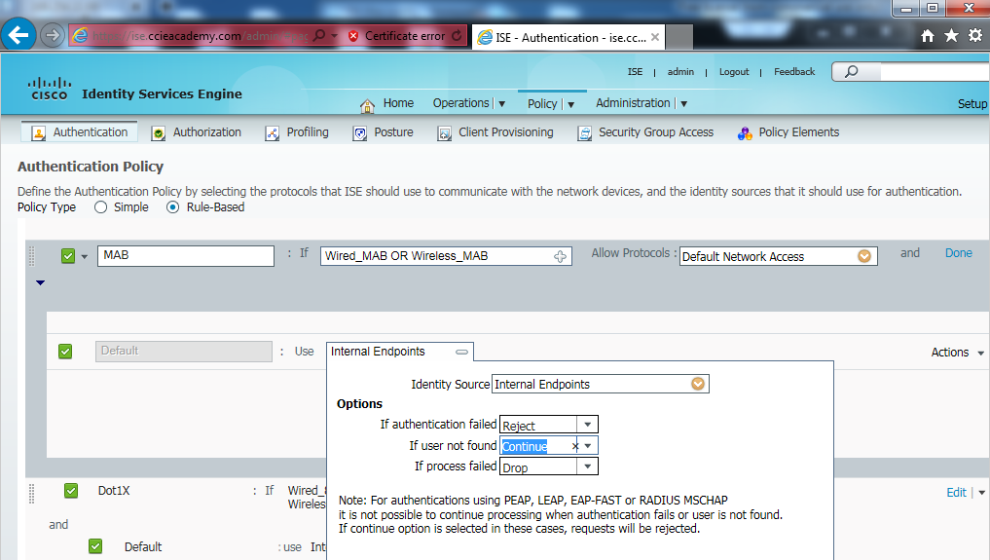
Task: Click the Posture tab icon
Action: (360, 133)
